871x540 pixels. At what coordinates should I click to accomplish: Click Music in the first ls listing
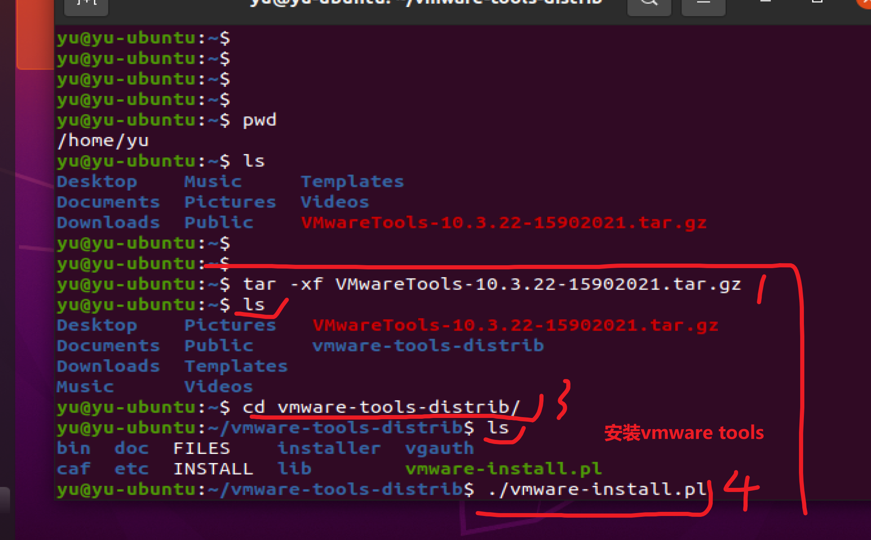[x=213, y=182]
